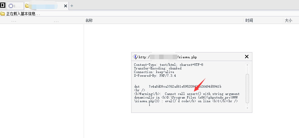Close the xiaoma.php error dialog
The height and width of the screenshot is (138, 299).
point(247,56)
